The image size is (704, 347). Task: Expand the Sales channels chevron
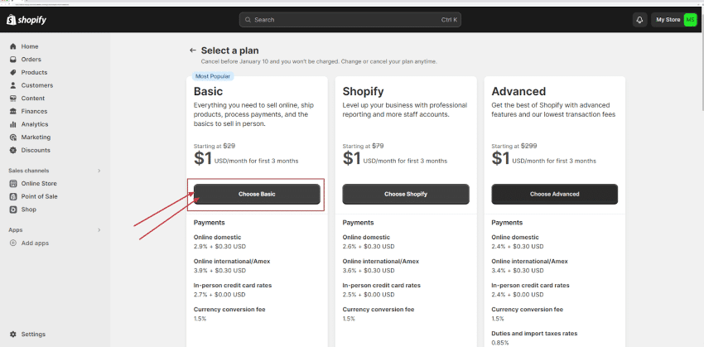[x=99, y=171]
